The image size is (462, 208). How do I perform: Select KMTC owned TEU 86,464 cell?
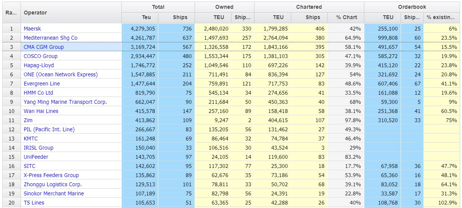click(x=213, y=139)
